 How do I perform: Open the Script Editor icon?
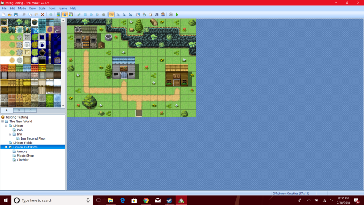click(x=151, y=15)
